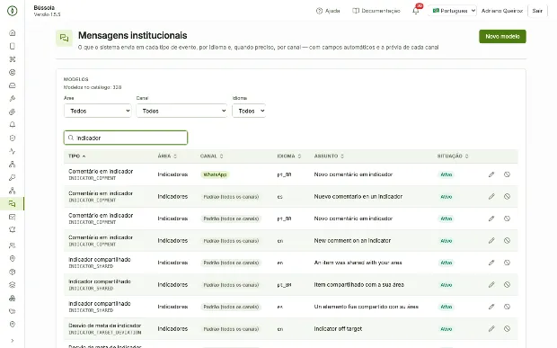The height and width of the screenshot is (348, 557).
Task: Edit the 'Nuevo comentario en un indicador' row
Action: 491,197
